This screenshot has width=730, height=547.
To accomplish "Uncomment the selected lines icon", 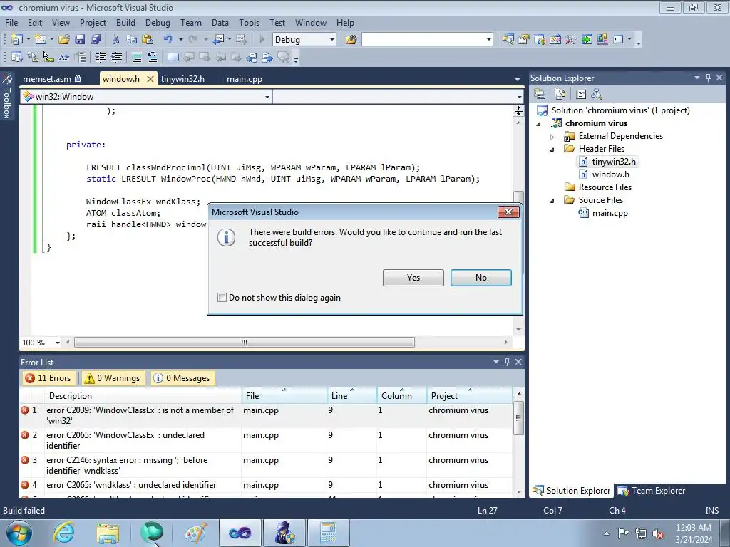I will [x=153, y=57].
